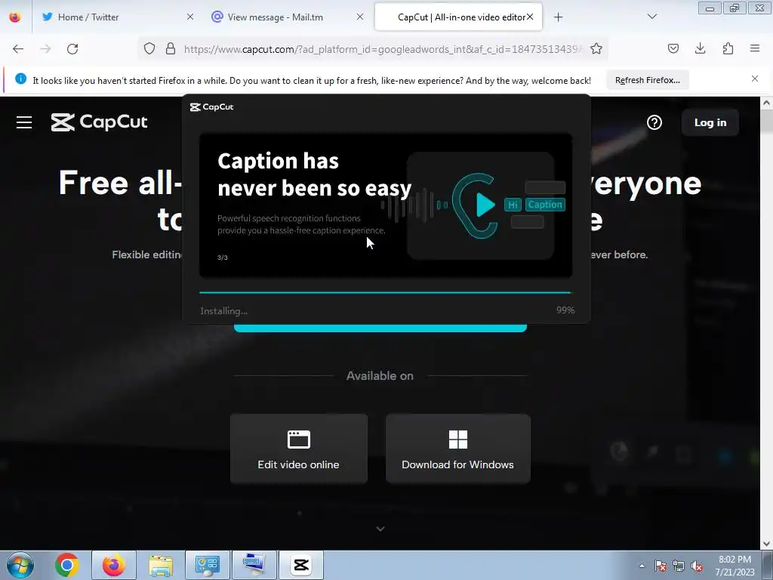Switch to View message - Mail.tm tab
773x580 pixels.
[x=288, y=17]
